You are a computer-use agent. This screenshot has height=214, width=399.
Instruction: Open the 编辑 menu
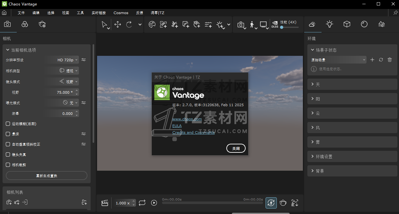click(x=36, y=13)
